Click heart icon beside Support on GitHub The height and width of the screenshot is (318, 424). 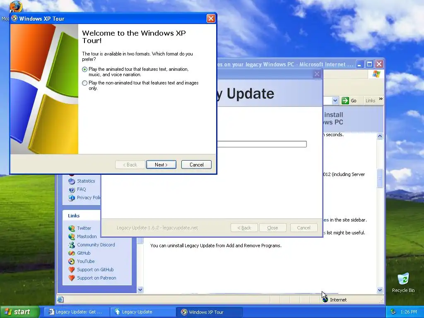click(71, 270)
